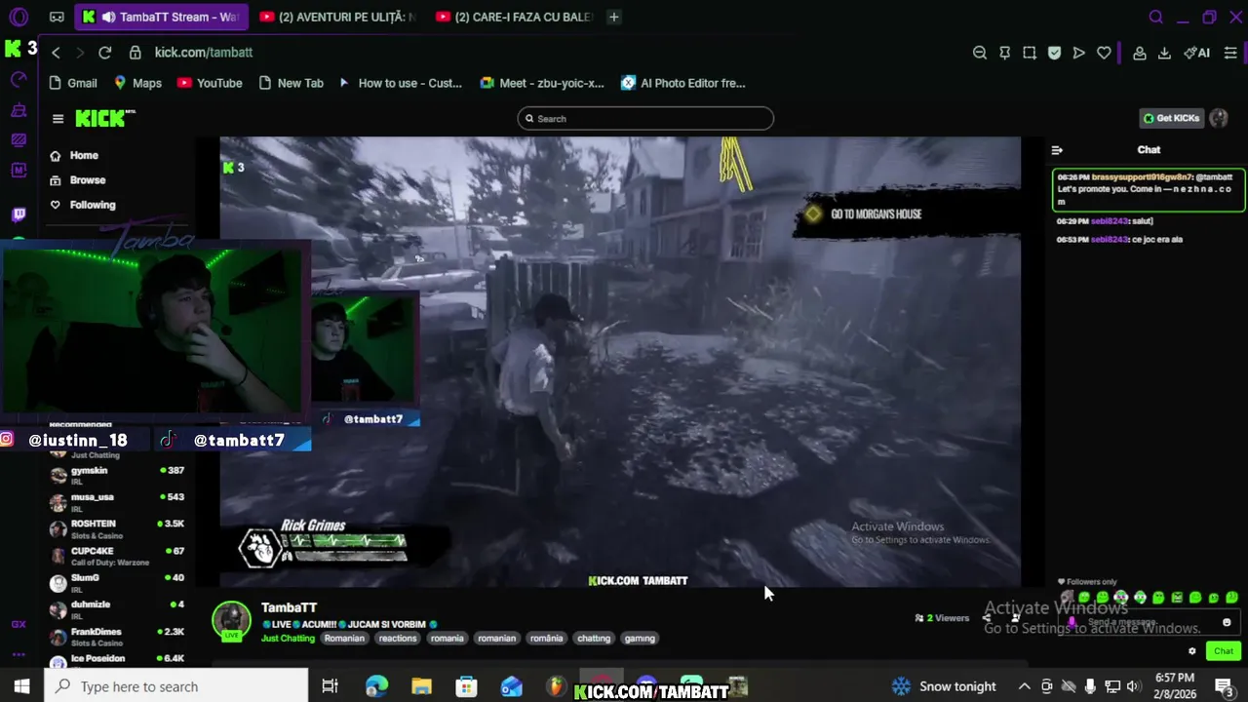
Task: Open the Following list
Action: (x=83, y=205)
